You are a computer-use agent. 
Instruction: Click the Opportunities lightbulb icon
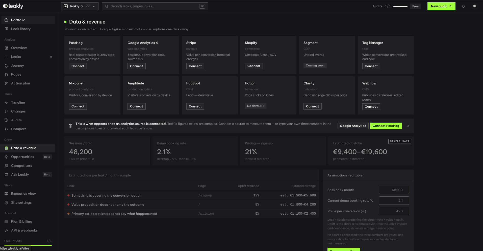6,157
